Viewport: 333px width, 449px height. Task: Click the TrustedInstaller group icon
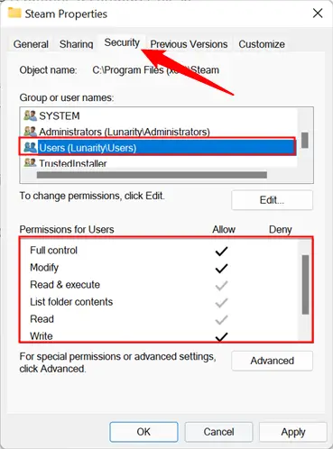pos(30,163)
